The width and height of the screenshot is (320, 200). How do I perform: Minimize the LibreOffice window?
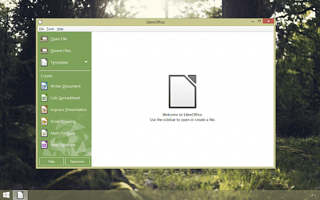click(x=253, y=21)
